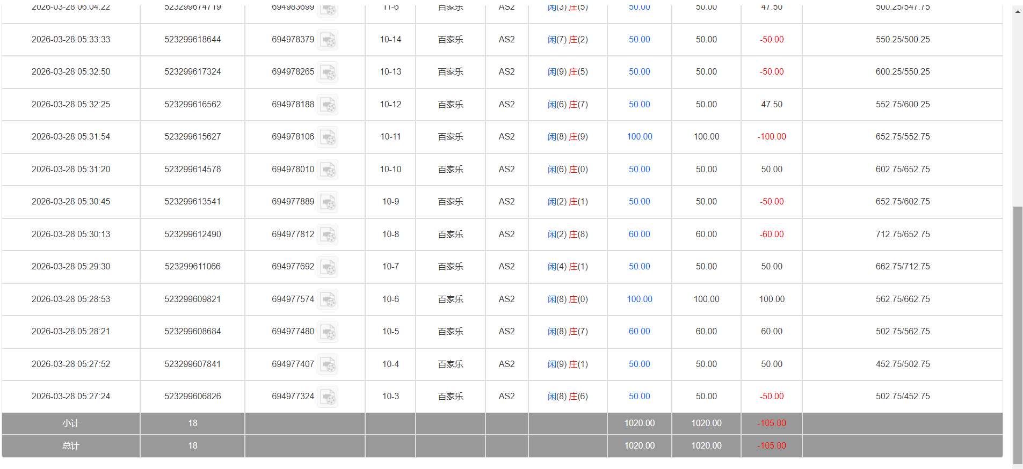Click the replay icon next to 694978265
This screenshot has height=469, width=1023.
328,72
